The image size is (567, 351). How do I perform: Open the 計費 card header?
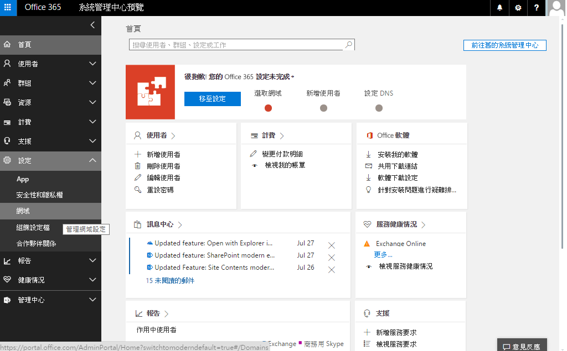(x=267, y=135)
